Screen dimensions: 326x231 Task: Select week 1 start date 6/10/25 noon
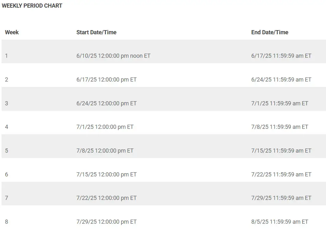point(113,56)
